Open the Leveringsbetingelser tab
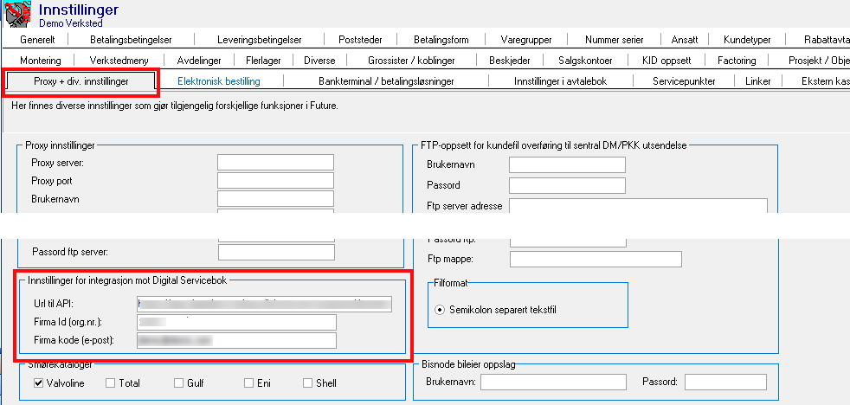850x405 pixels. click(x=259, y=40)
